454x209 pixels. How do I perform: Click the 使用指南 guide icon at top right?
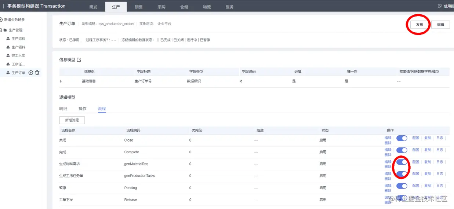pos(440,6)
